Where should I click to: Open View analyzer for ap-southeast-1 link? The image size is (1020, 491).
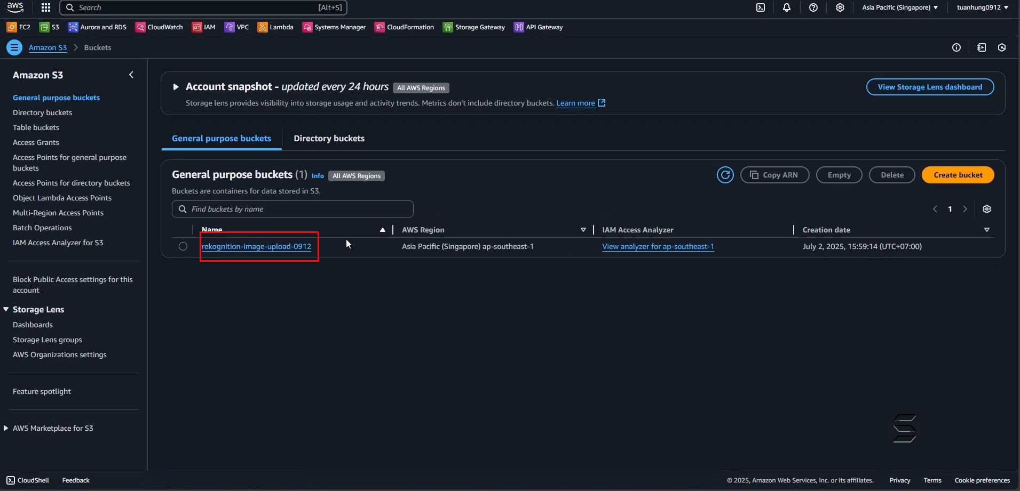pos(658,246)
